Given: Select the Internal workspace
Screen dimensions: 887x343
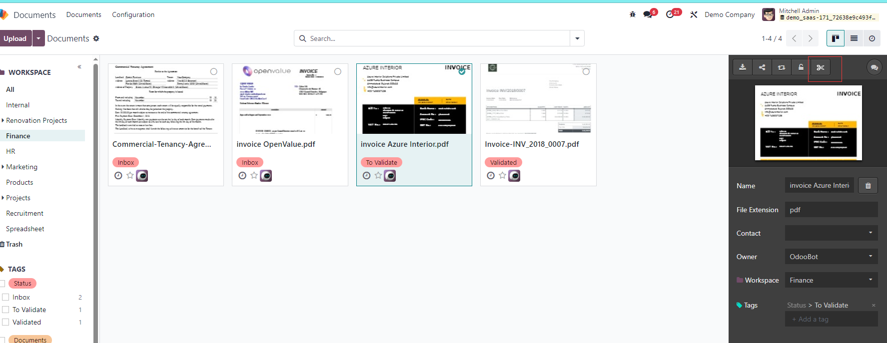Looking at the screenshot, I should tap(17, 105).
